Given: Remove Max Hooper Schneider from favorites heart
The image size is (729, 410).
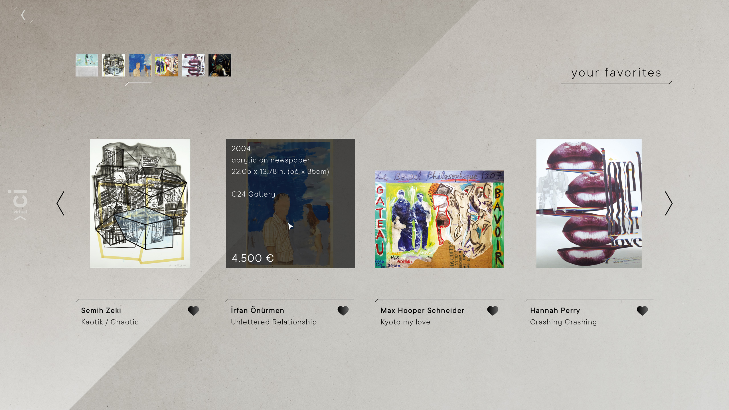Looking at the screenshot, I should pos(493,310).
